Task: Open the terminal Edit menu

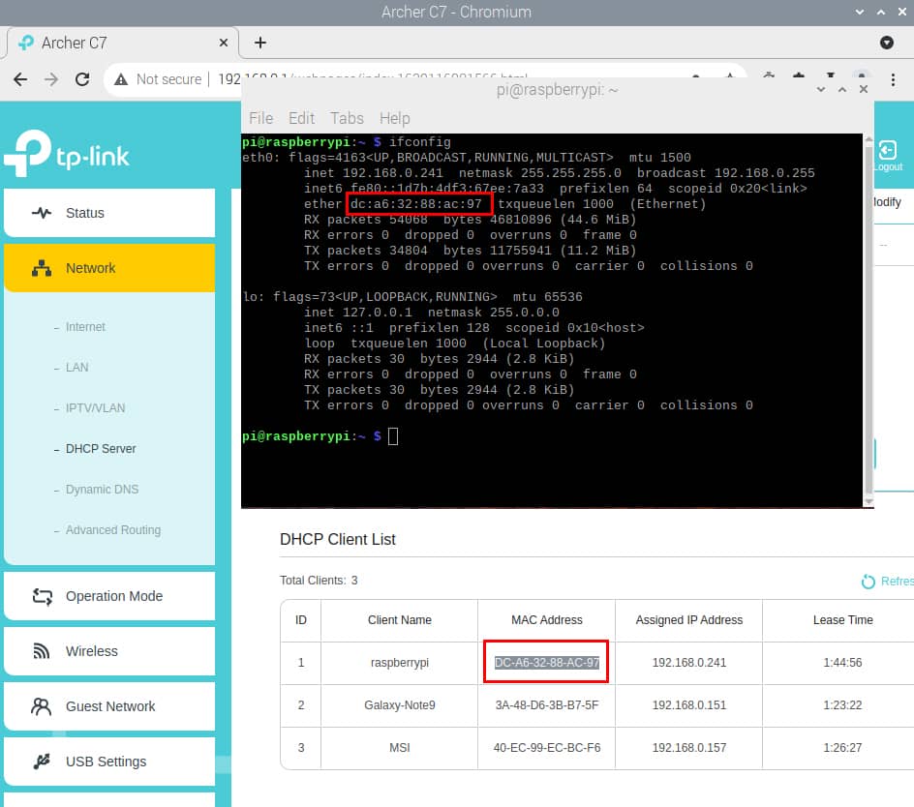Action: [301, 118]
